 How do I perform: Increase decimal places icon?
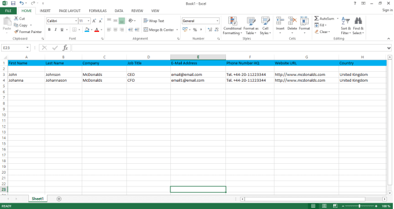pos(210,30)
